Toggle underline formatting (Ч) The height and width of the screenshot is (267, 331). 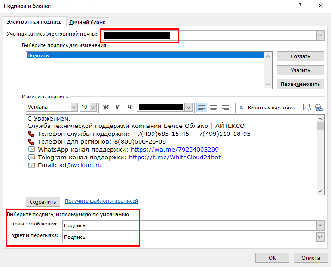[129, 108]
